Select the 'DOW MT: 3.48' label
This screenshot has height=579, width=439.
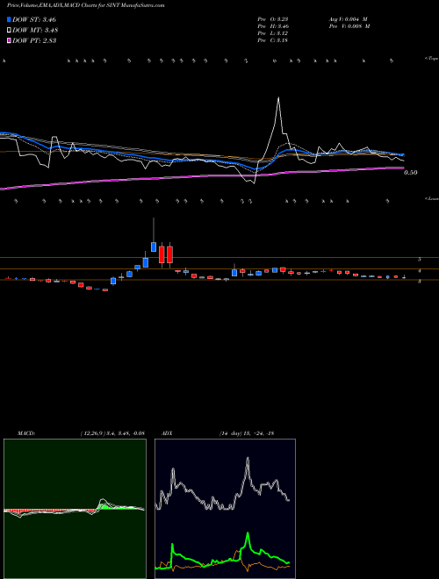click(35, 31)
